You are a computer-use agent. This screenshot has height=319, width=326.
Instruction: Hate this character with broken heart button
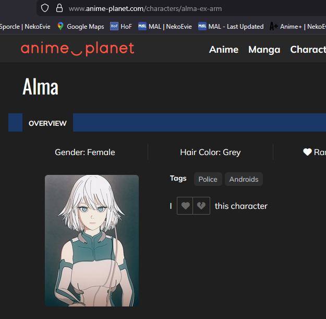click(201, 206)
